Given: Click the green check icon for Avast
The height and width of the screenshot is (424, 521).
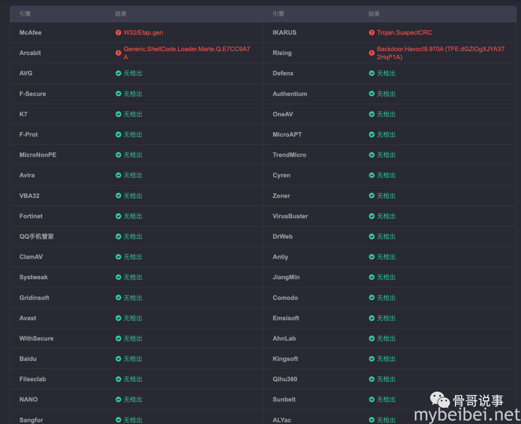Looking at the screenshot, I should coord(118,318).
